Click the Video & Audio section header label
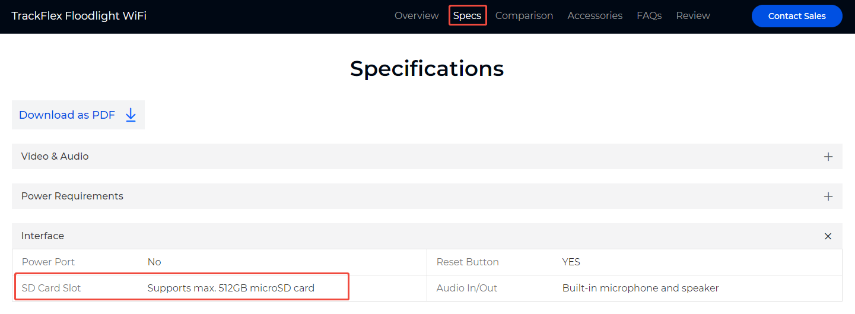Viewport: 855px width, 314px height. pos(55,157)
